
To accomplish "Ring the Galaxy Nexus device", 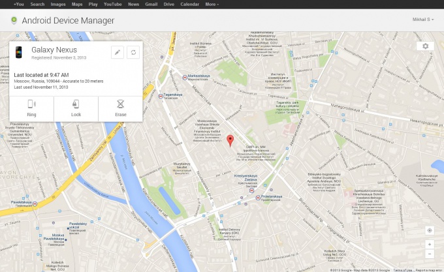I will point(31,108).
